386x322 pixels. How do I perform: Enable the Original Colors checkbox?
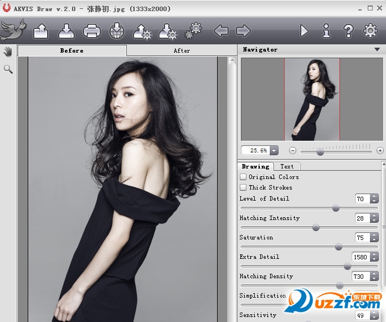(243, 177)
